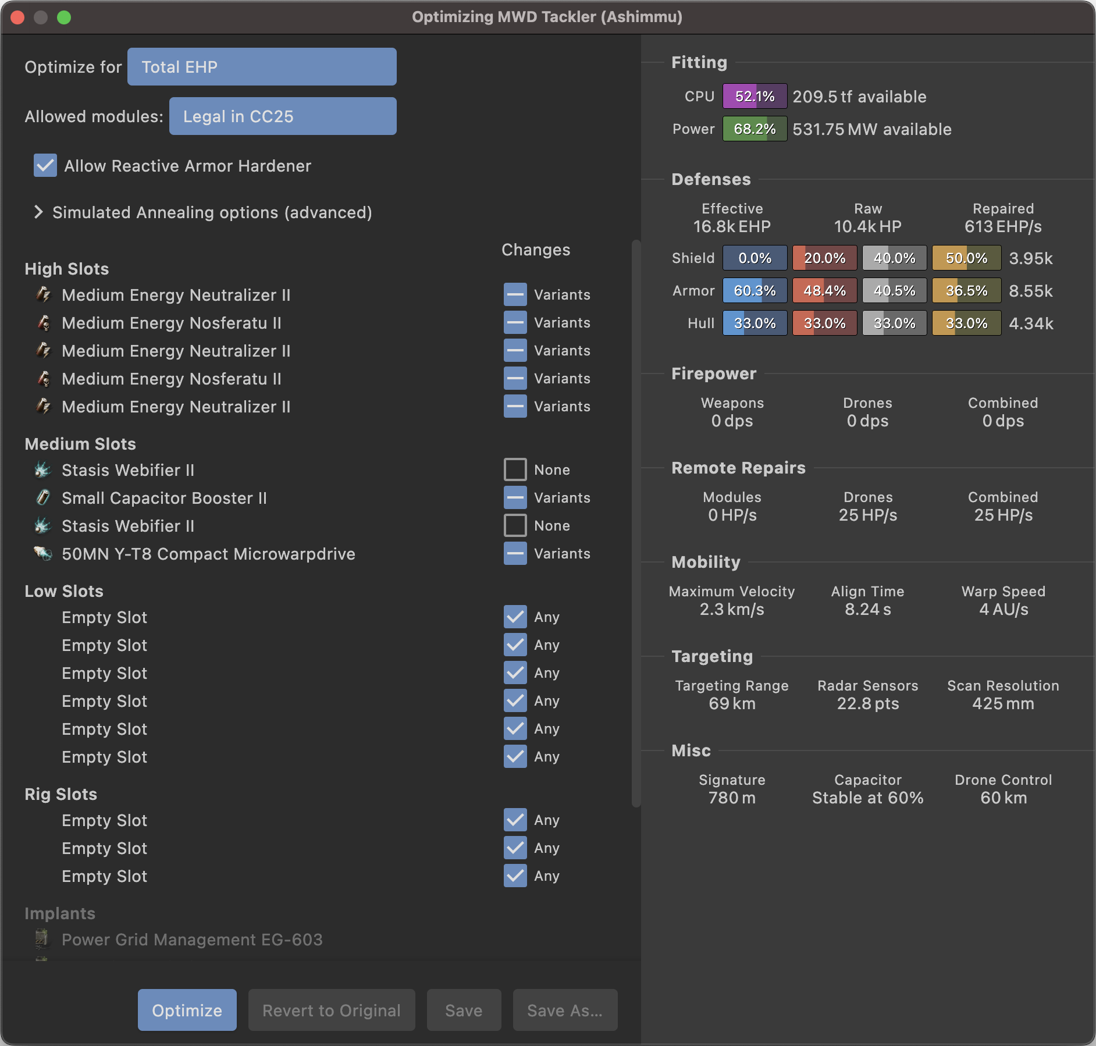
Task: Uncheck Any on the first Empty Low Slot
Action: pyautogui.click(x=515, y=617)
